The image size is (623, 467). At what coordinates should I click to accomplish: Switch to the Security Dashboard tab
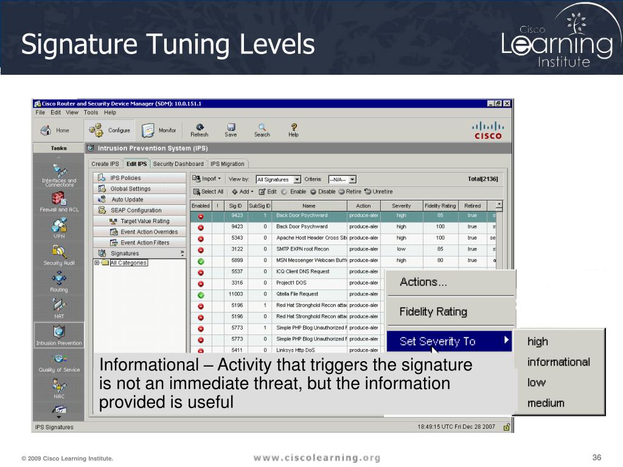coord(178,164)
